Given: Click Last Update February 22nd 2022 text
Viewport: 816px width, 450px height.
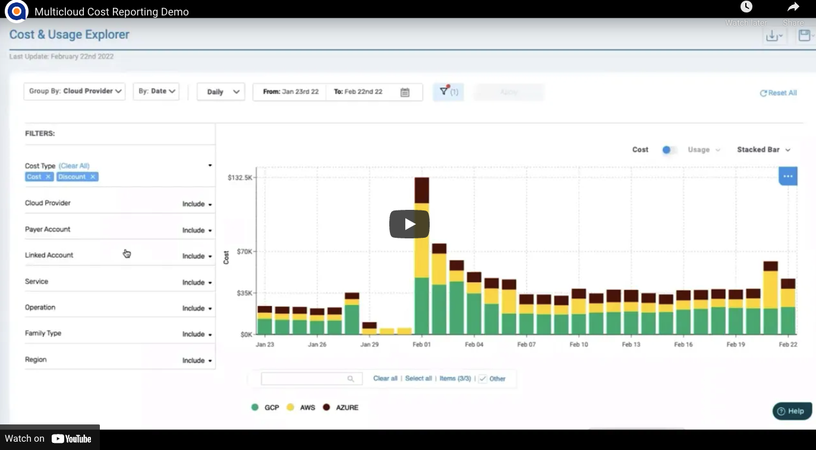Looking at the screenshot, I should [x=61, y=57].
